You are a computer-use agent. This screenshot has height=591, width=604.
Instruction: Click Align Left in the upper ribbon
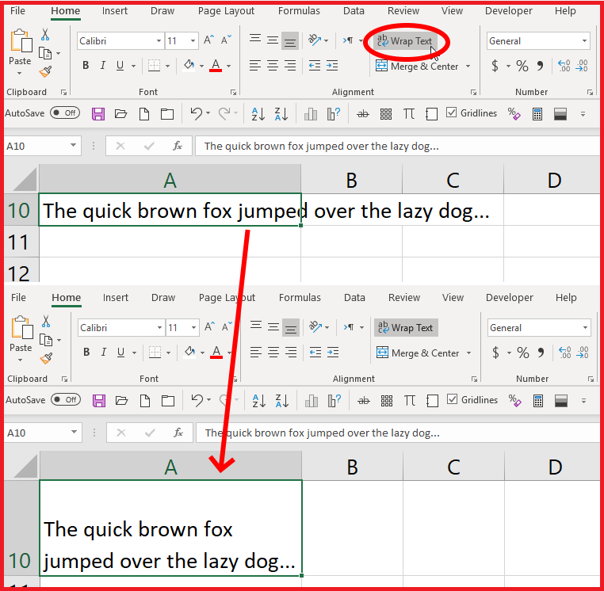click(255, 66)
